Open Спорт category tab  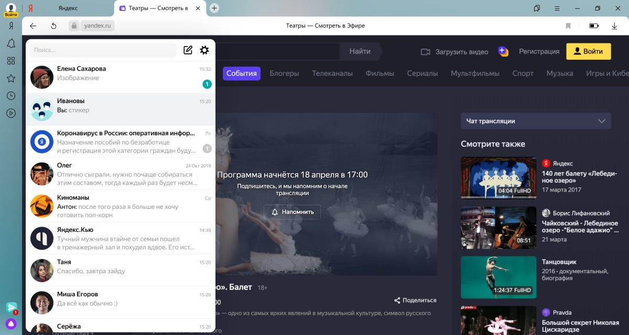coord(523,73)
